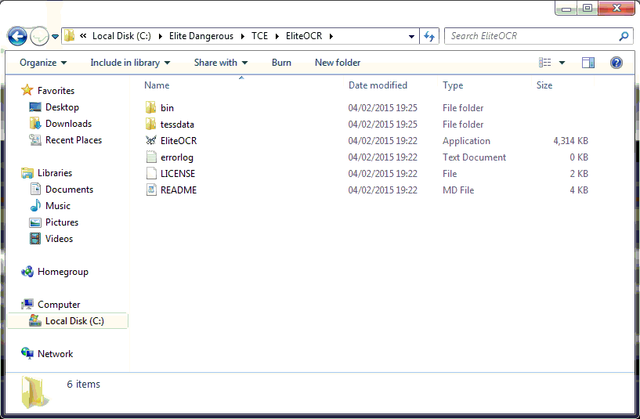
Task: Select the errorlog text document icon
Action: [x=151, y=157]
